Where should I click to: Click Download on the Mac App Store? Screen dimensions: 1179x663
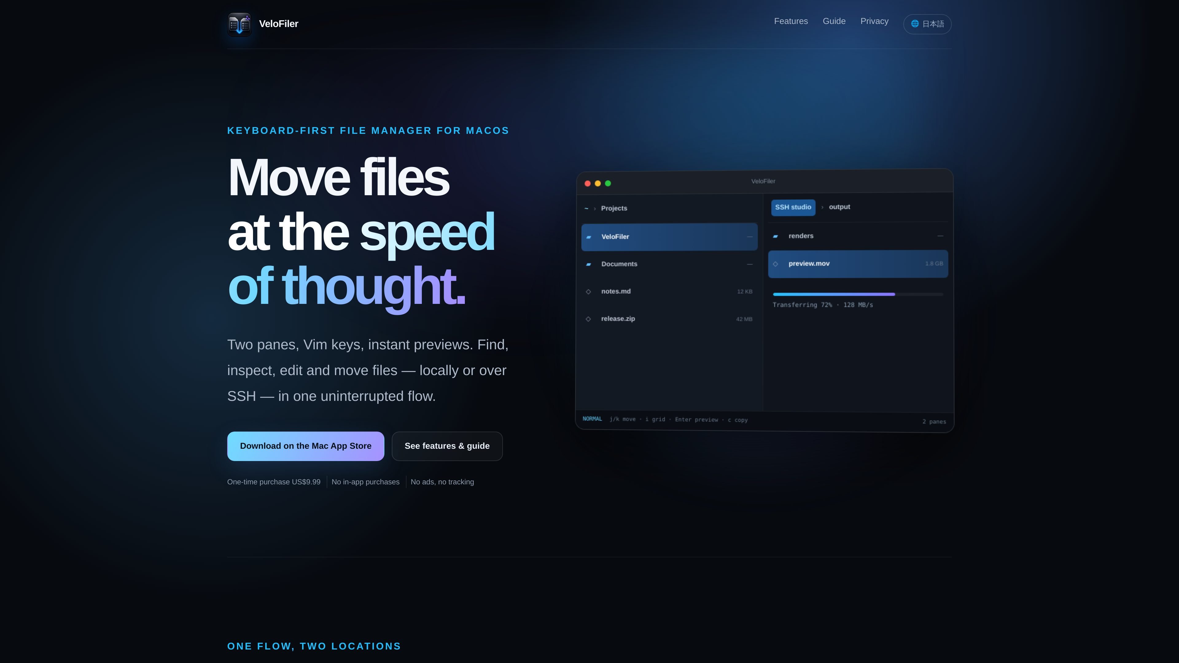[306, 446]
